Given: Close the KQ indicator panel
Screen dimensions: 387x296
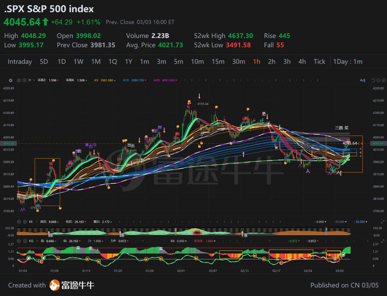Looking at the screenshot, I should tap(24, 241).
